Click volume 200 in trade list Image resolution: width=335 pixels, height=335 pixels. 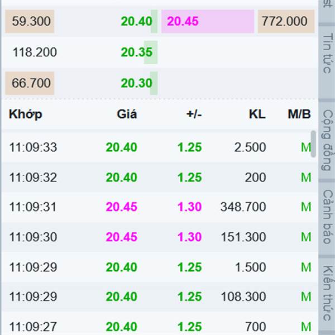tap(255, 178)
